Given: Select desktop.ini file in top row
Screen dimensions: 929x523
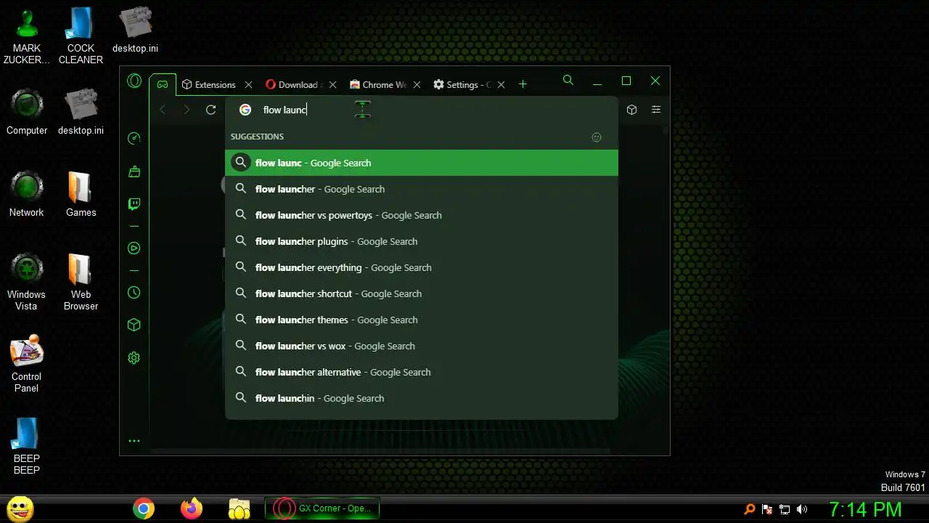Looking at the screenshot, I should [135, 30].
